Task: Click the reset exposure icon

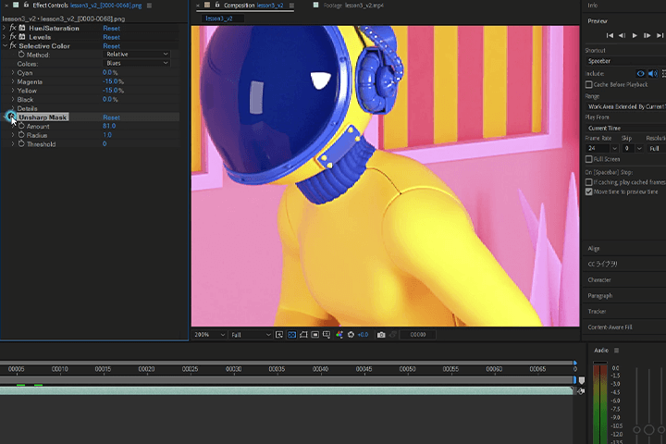Action: (351, 335)
